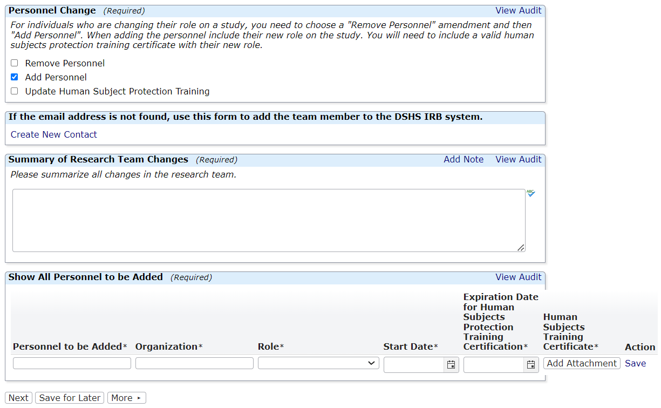The image size is (661, 408).
Task: Open Create New Contact
Action: [x=53, y=134]
